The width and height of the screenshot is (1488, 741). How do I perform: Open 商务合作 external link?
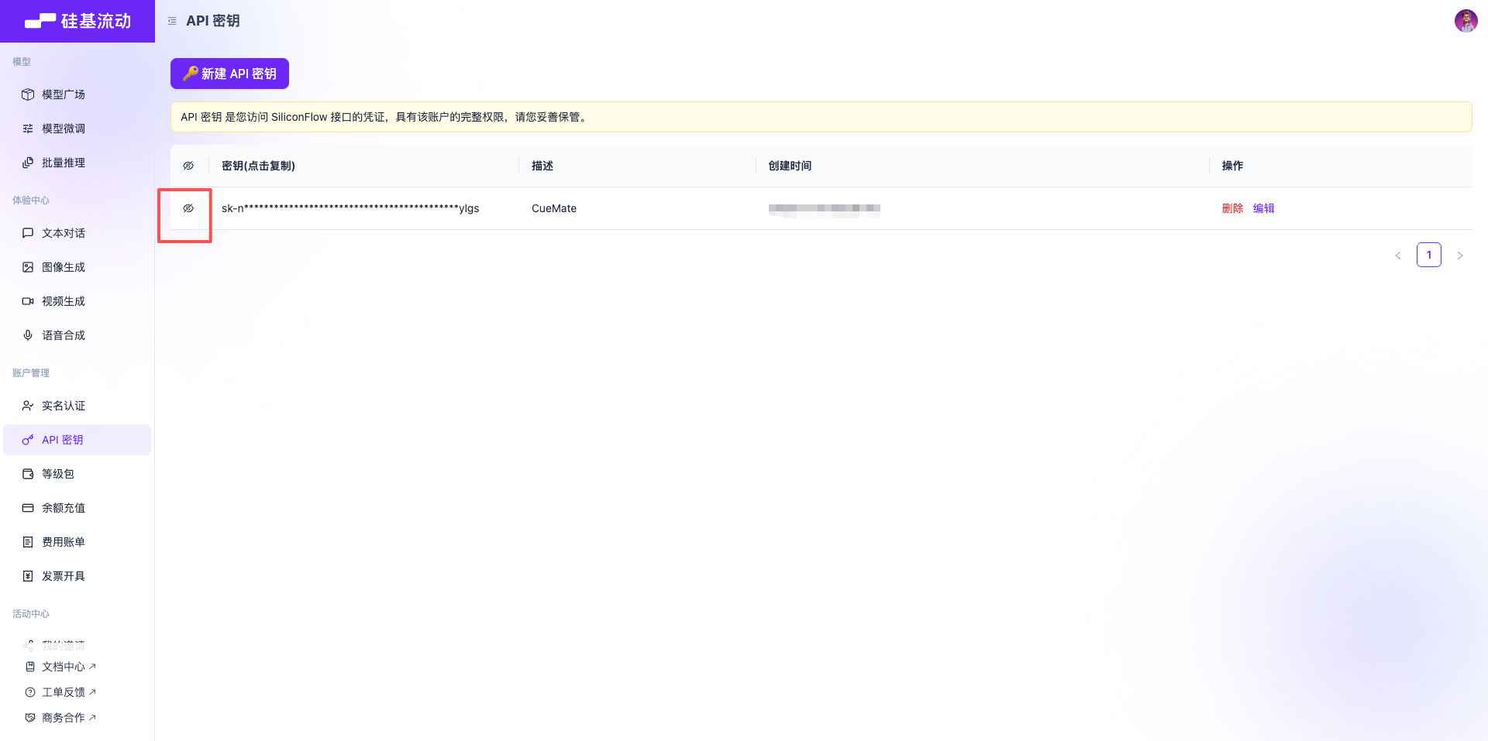coord(66,717)
